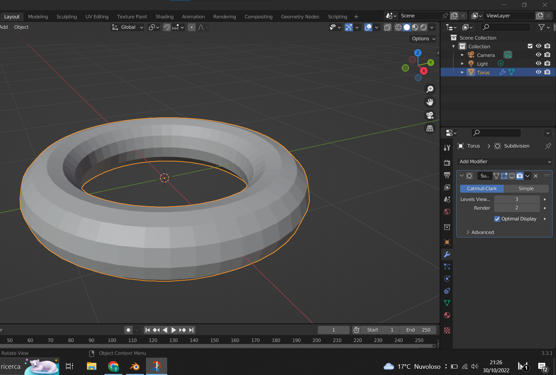The width and height of the screenshot is (556, 375).
Task: Open the Output properties tab
Action: [447, 175]
